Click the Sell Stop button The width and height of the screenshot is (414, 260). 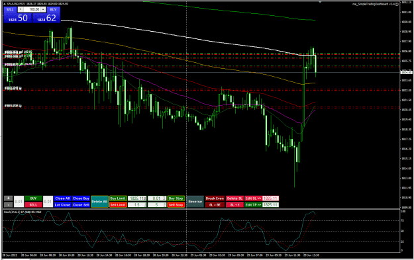coord(176,204)
